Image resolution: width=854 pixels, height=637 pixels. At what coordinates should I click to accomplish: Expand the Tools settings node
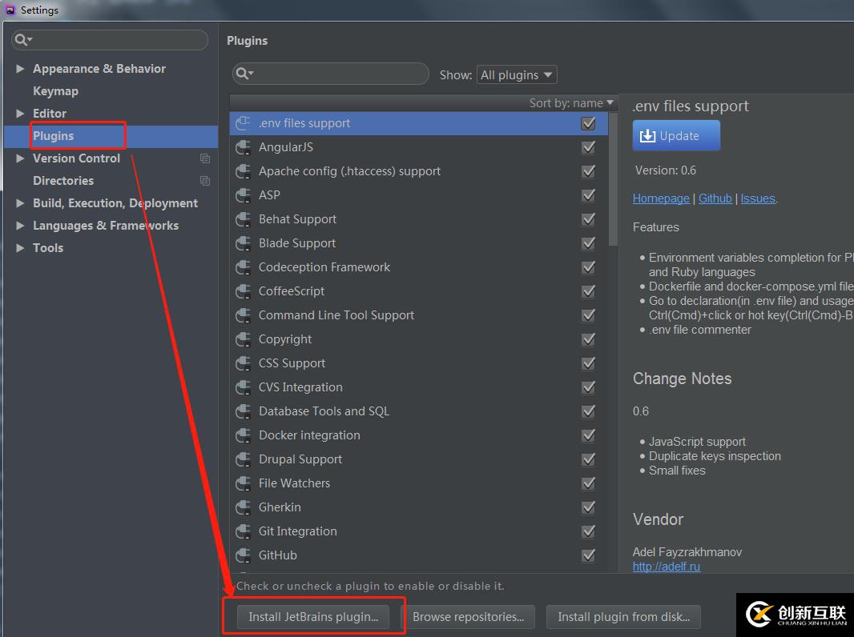coord(20,247)
